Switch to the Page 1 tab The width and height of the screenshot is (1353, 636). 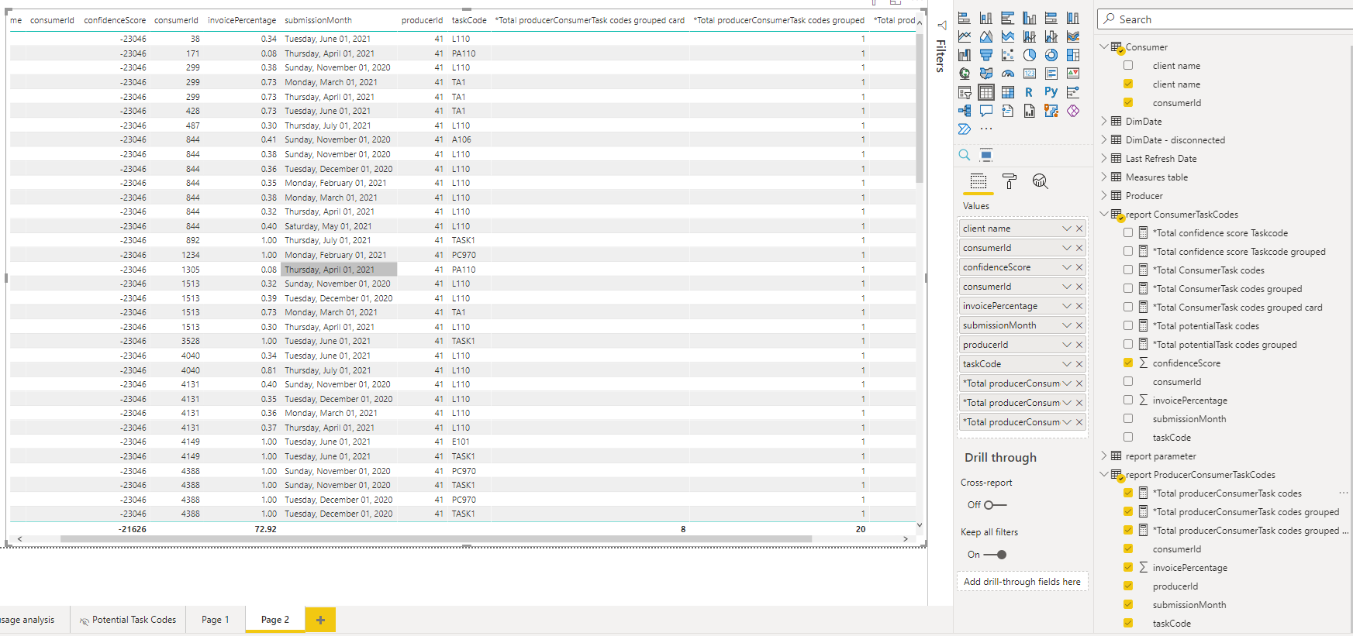tap(216, 620)
